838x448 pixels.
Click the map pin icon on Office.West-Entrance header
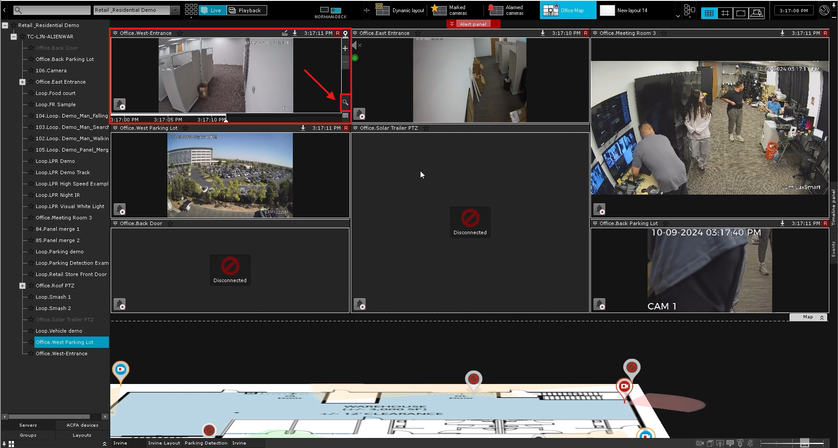pyautogui.click(x=345, y=34)
